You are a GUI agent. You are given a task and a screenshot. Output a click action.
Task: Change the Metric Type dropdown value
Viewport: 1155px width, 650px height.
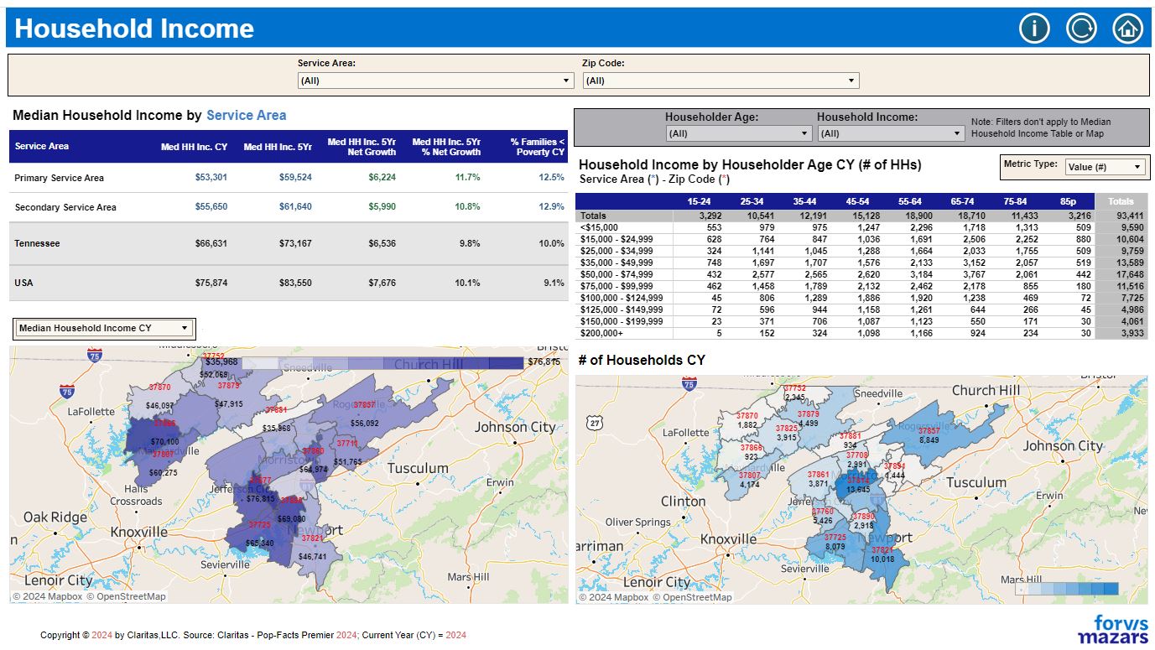[x=1105, y=167]
